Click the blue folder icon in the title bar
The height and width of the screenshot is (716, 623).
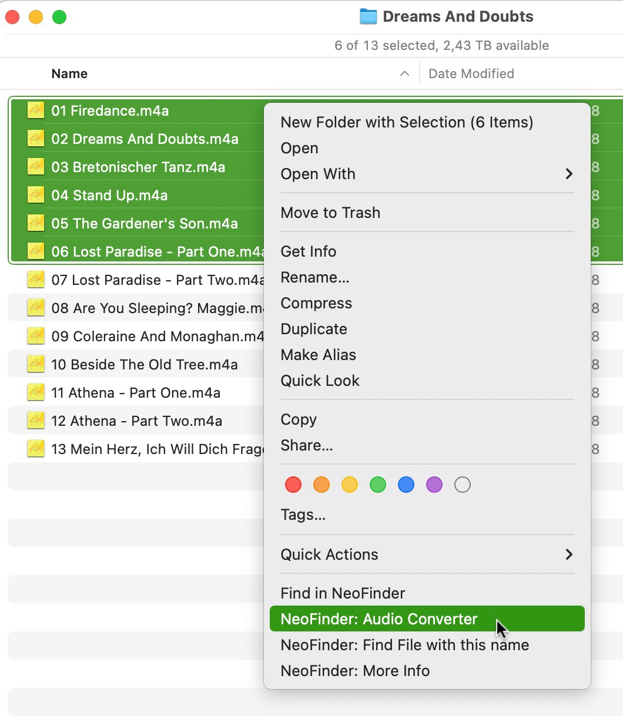[367, 16]
